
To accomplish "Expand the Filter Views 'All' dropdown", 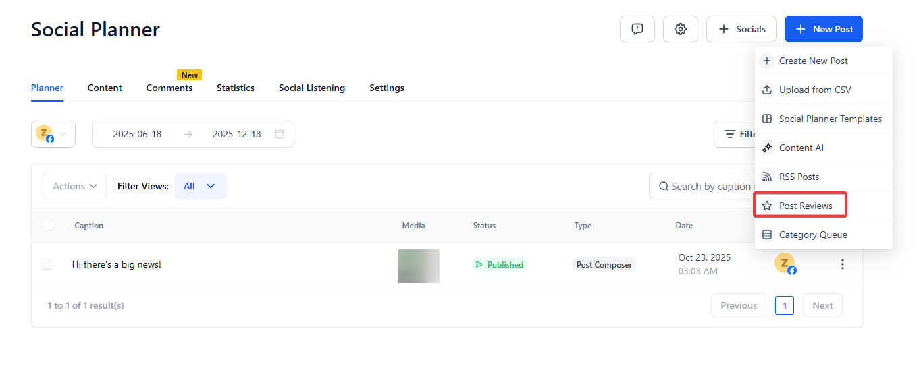I will point(200,186).
